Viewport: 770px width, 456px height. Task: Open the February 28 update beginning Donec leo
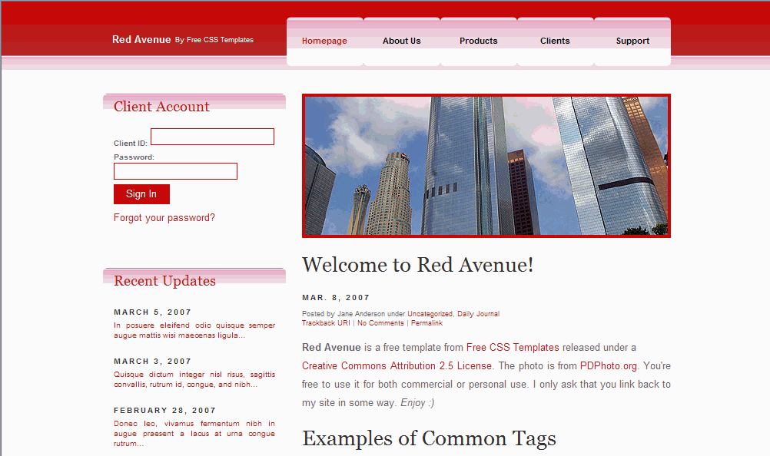(194, 434)
